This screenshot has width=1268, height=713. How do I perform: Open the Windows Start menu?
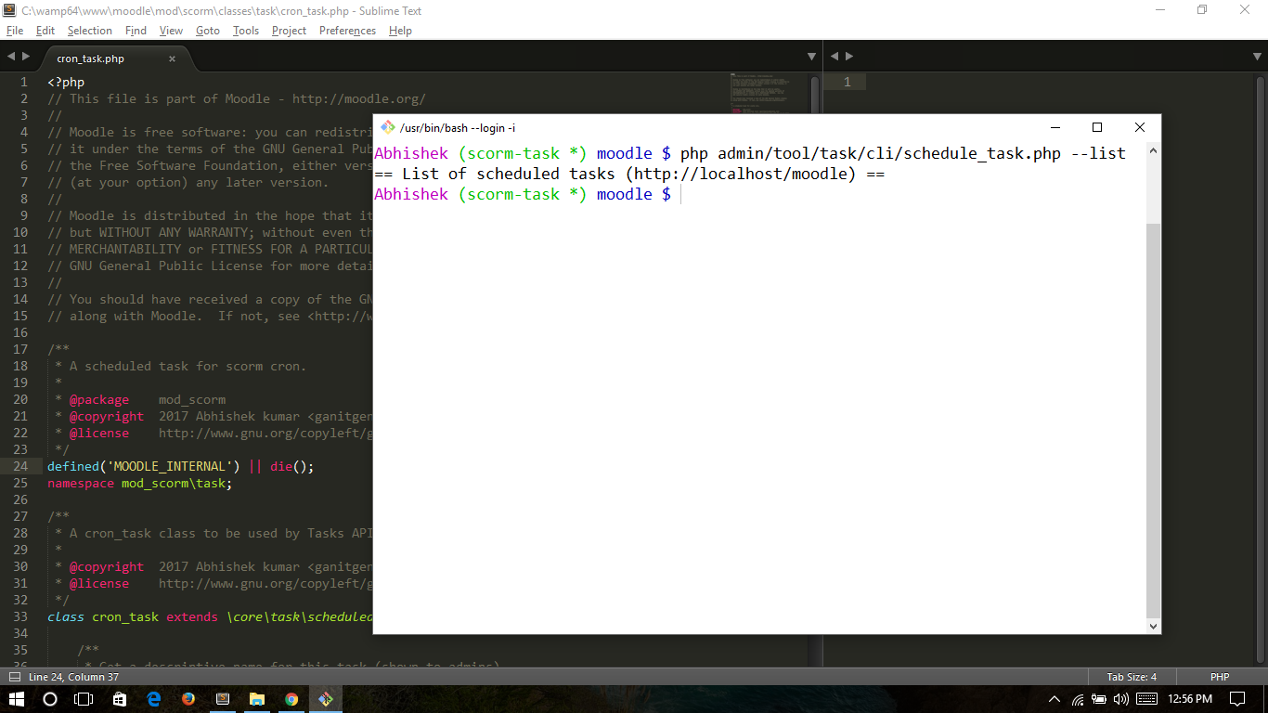coord(17,699)
